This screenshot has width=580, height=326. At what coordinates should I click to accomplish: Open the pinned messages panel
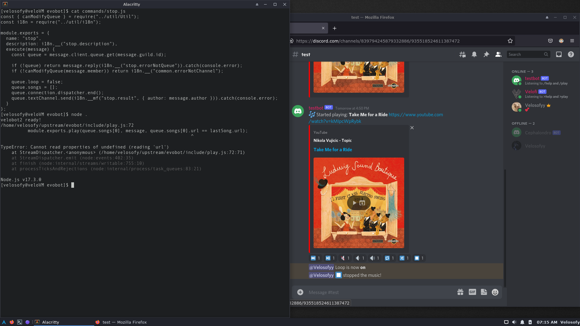pos(486,54)
